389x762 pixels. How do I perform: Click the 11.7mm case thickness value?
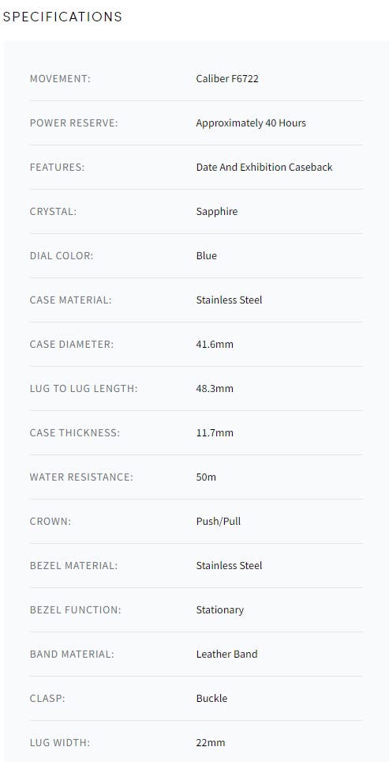click(x=215, y=432)
